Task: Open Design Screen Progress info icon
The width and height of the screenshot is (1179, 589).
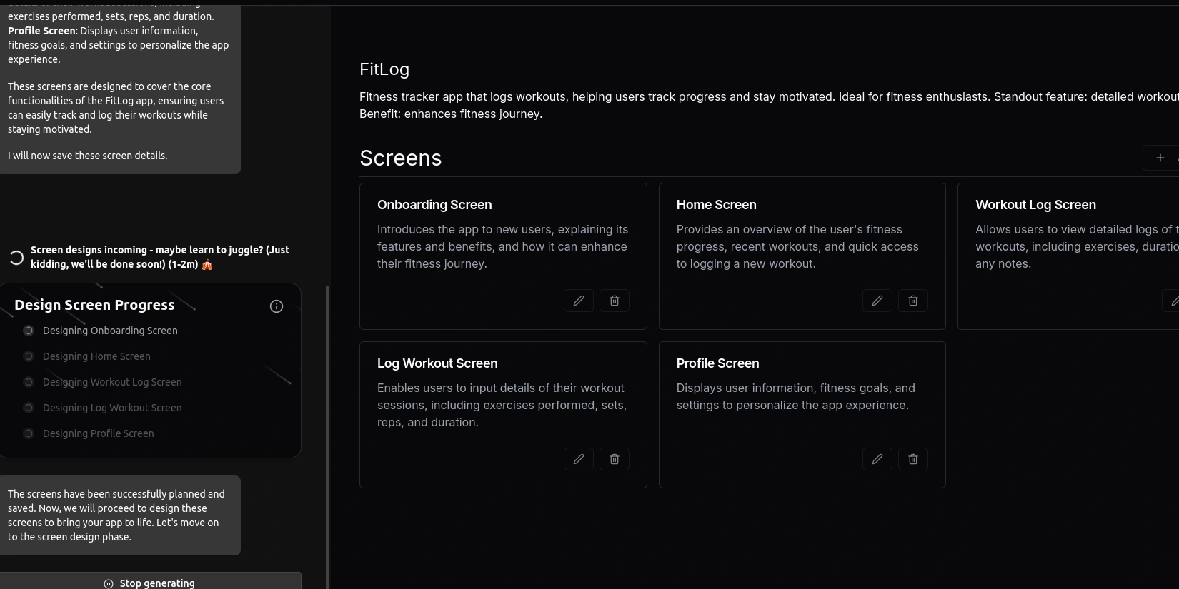Action: [277, 306]
